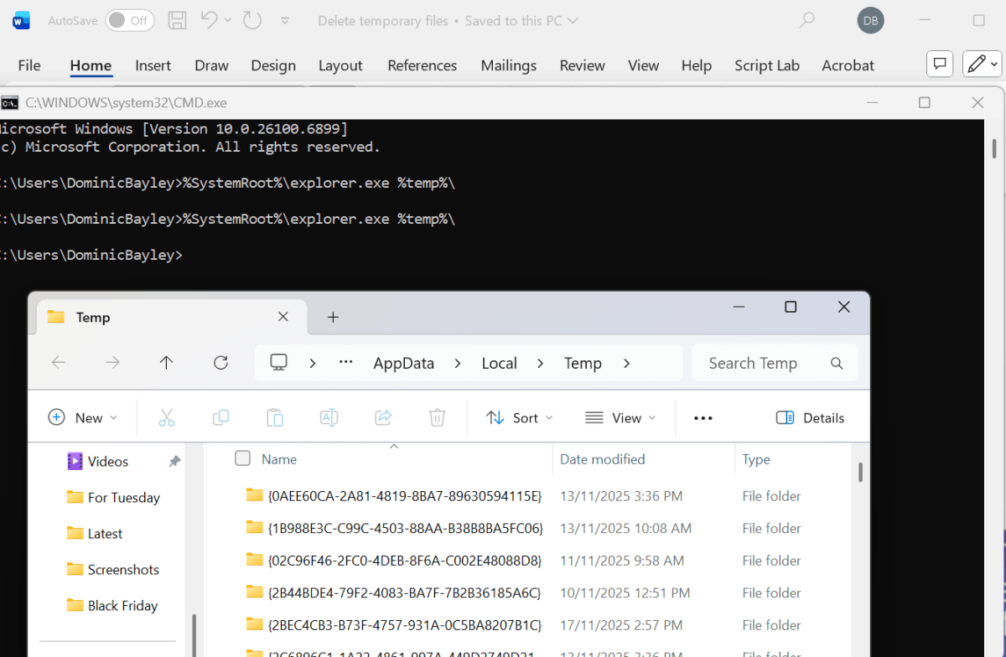Open Word comments pane icon

pos(940,65)
